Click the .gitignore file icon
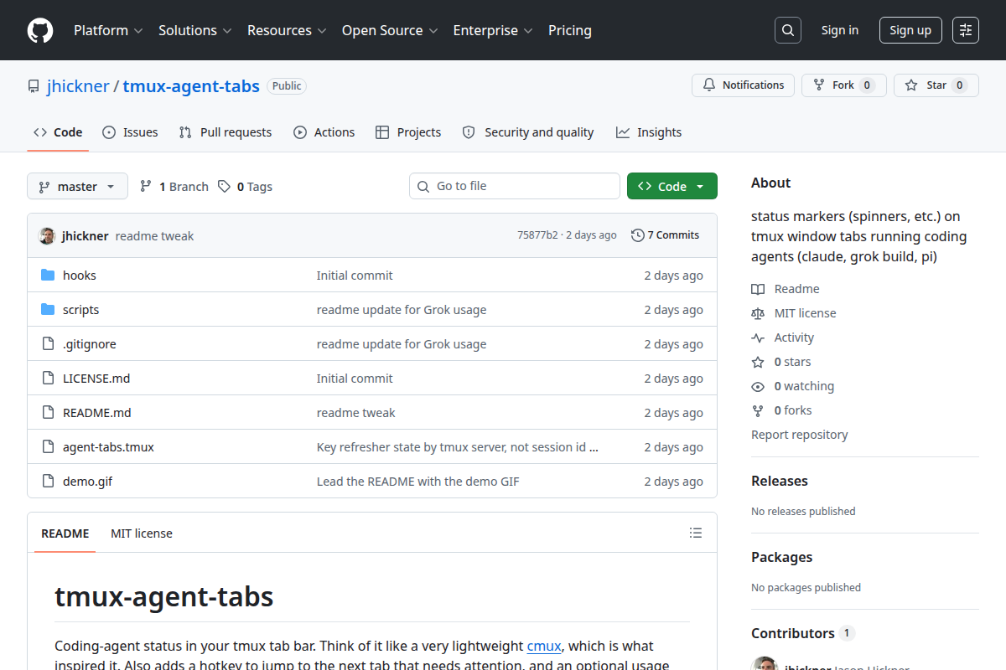The height and width of the screenshot is (670, 1006). (48, 344)
